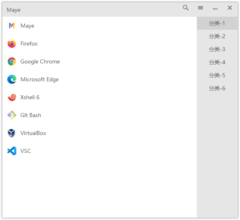Screen dimensions: 240x220
Task: Select the 分类-5 tab
Action: (217, 75)
